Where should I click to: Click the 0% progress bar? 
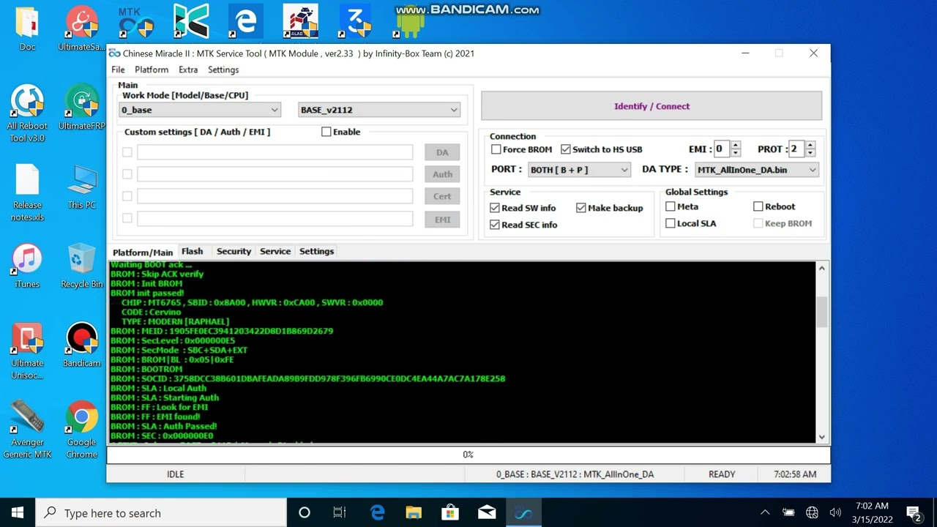[x=468, y=455]
